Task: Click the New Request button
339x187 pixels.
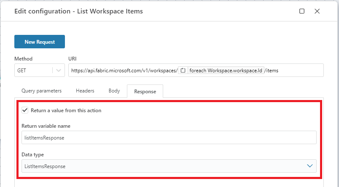Action: 40,42
